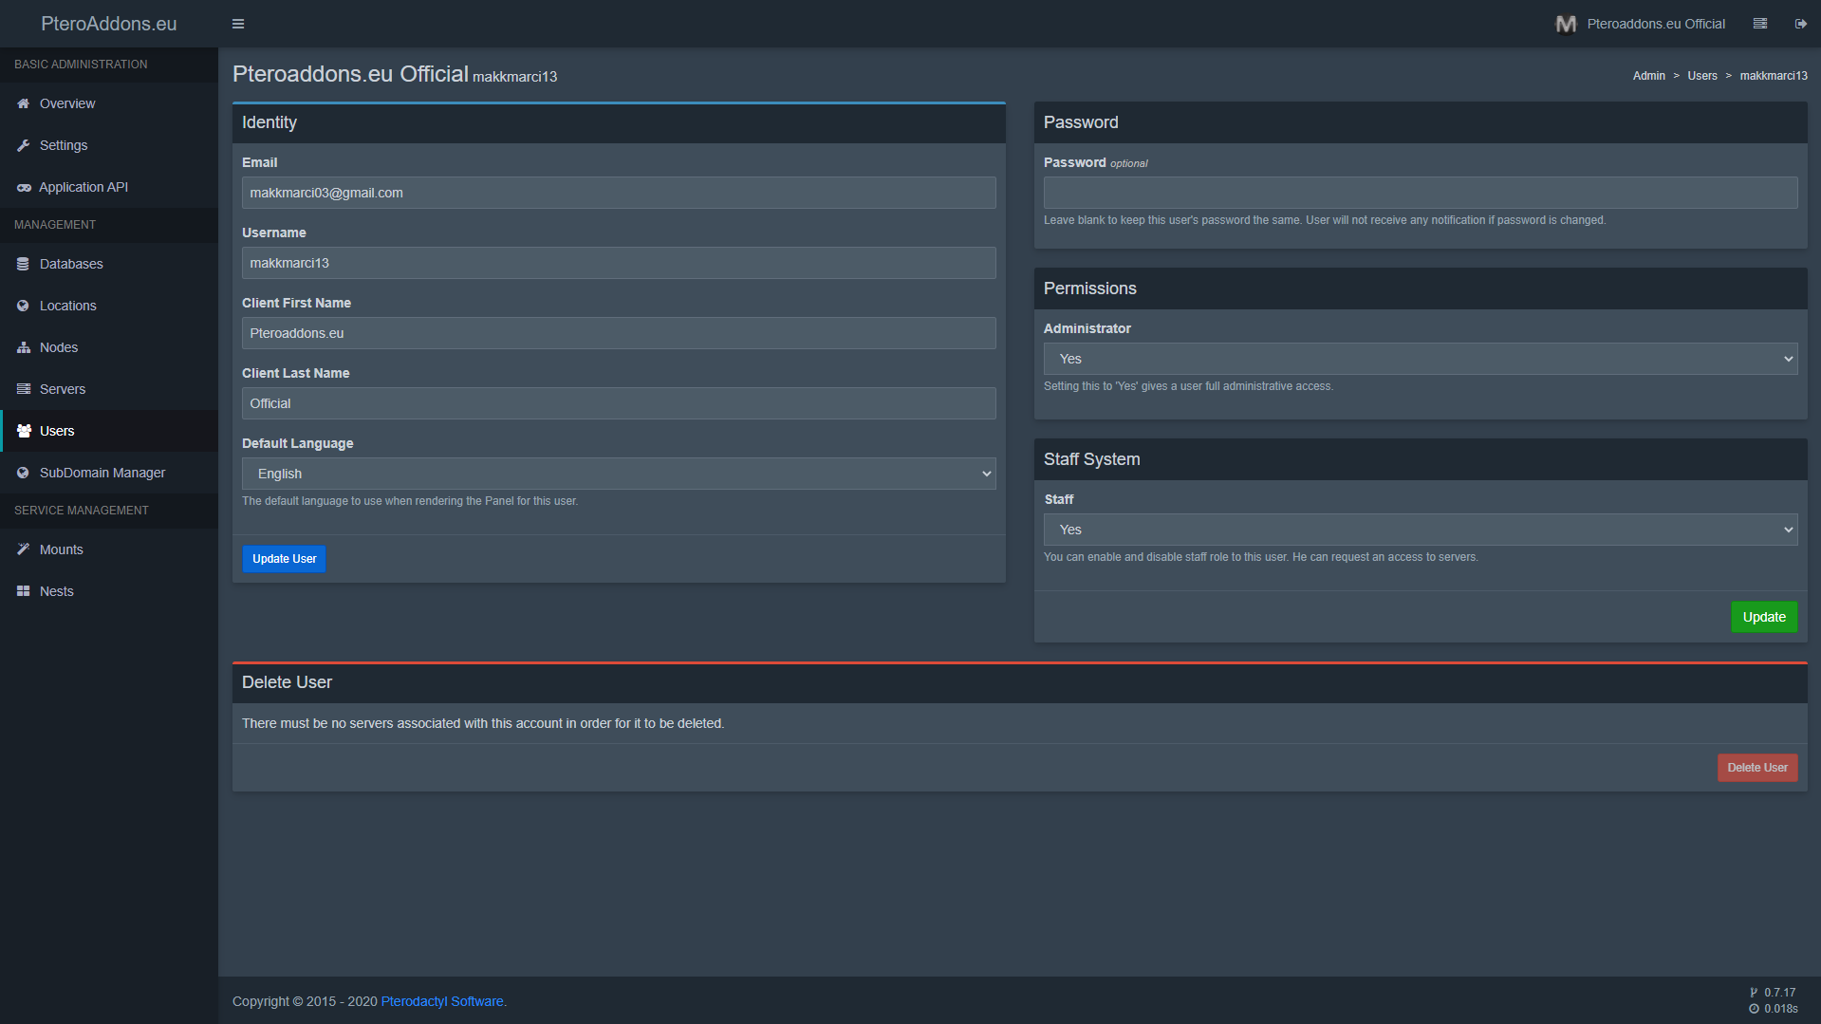1821x1024 pixels.
Task: Click the red Delete User button
Action: (x=1756, y=768)
